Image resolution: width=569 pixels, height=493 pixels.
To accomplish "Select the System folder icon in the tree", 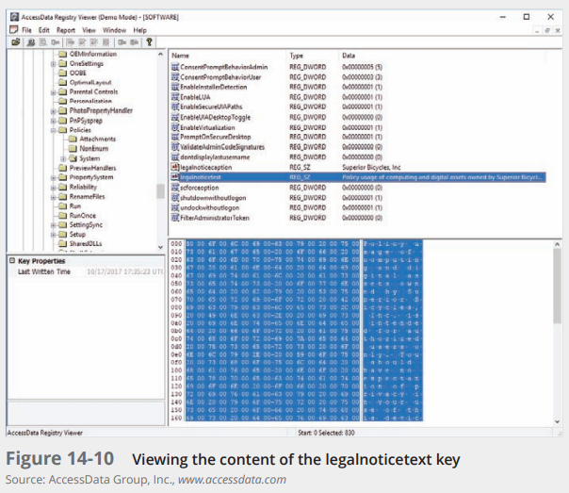I will click(73, 158).
